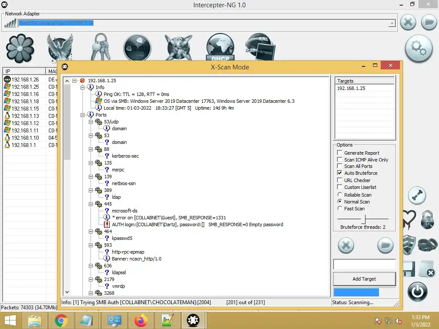Click the folder button beside adapter dropdown
The height and width of the screenshot is (329, 439).
point(429,22)
